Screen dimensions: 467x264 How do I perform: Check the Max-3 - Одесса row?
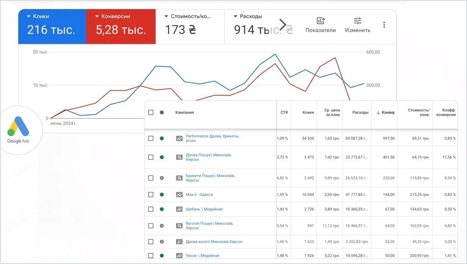151,194
